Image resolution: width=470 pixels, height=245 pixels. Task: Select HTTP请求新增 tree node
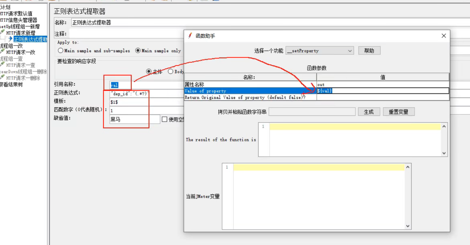21,33
